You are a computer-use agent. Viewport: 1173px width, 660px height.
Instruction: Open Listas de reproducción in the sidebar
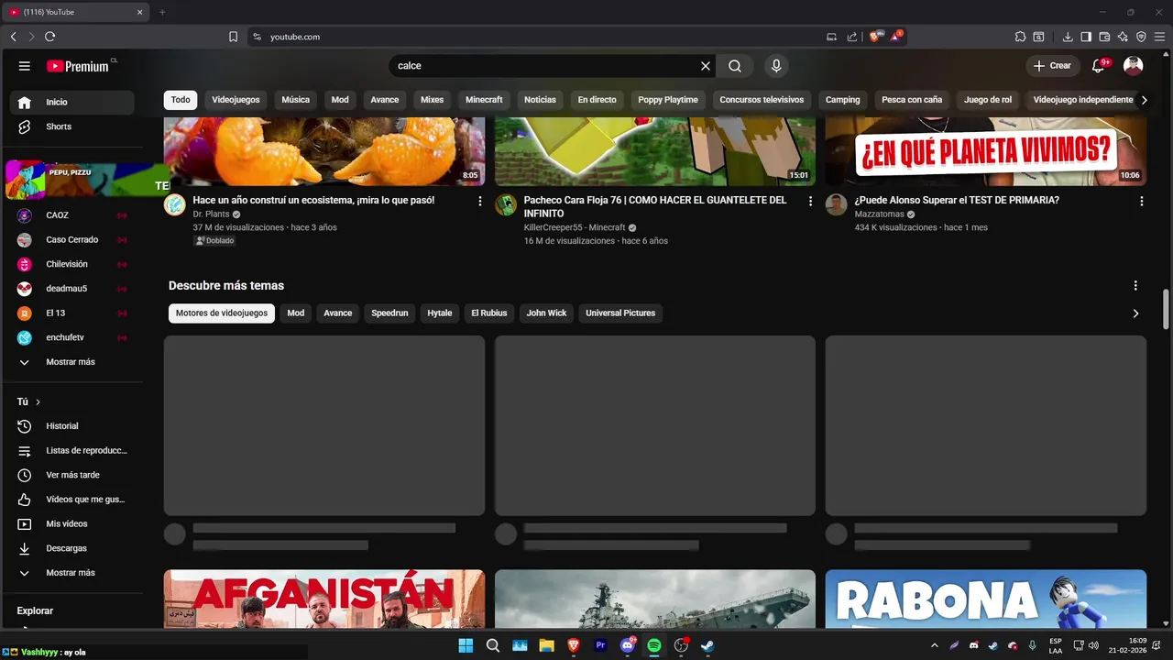click(x=74, y=450)
